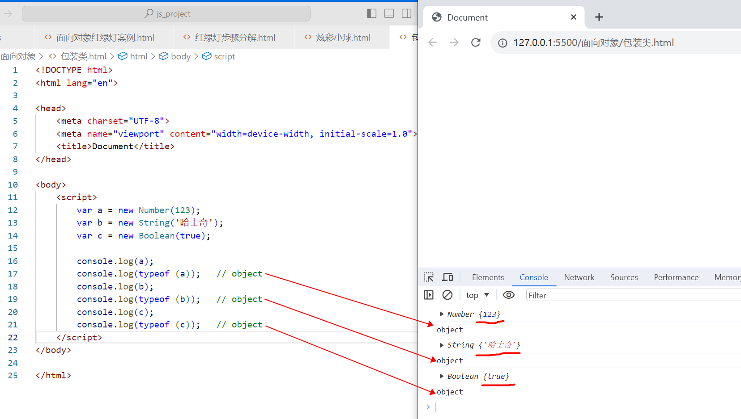741x419 pixels.
Task: Open the Sources DevTools tab
Action: pos(624,277)
